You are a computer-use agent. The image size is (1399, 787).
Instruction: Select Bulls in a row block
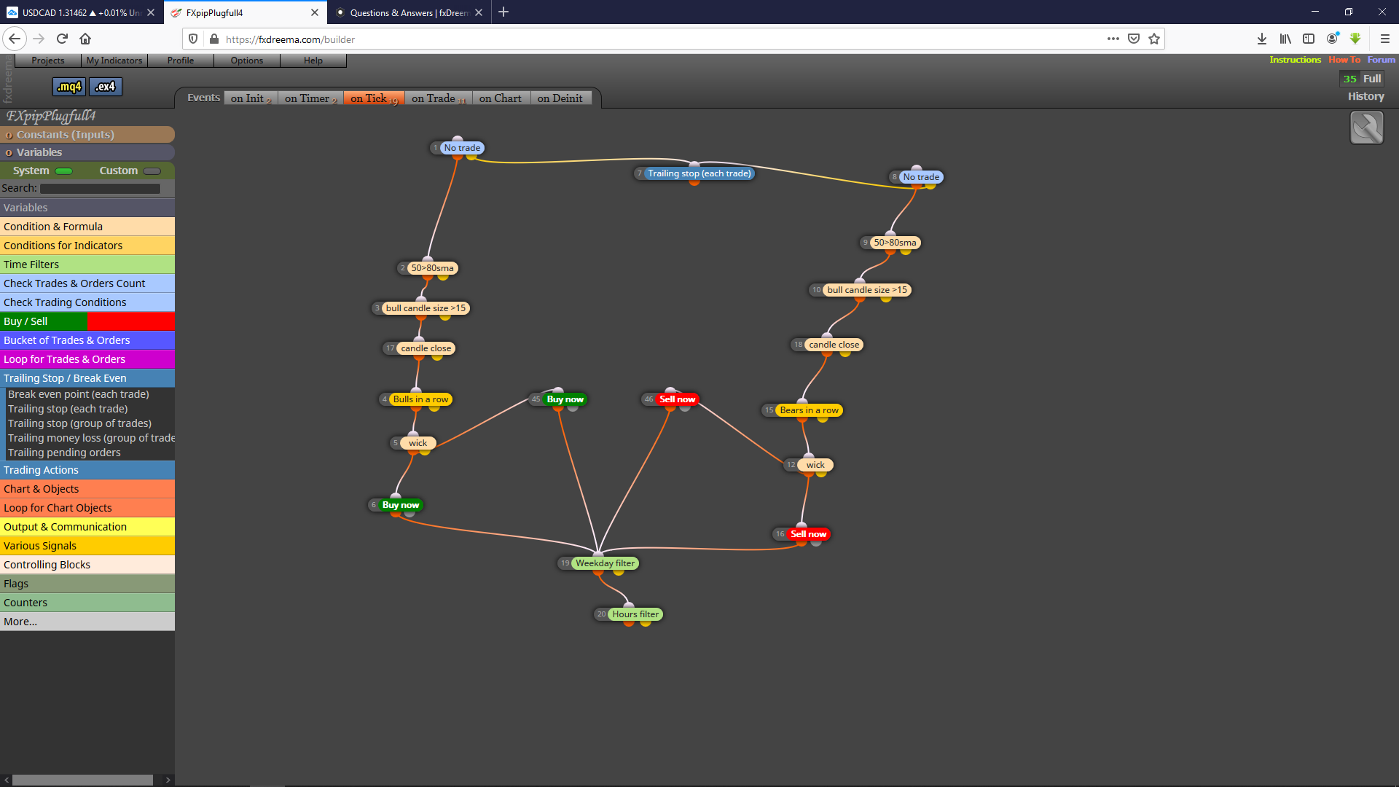tap(420, 399)
